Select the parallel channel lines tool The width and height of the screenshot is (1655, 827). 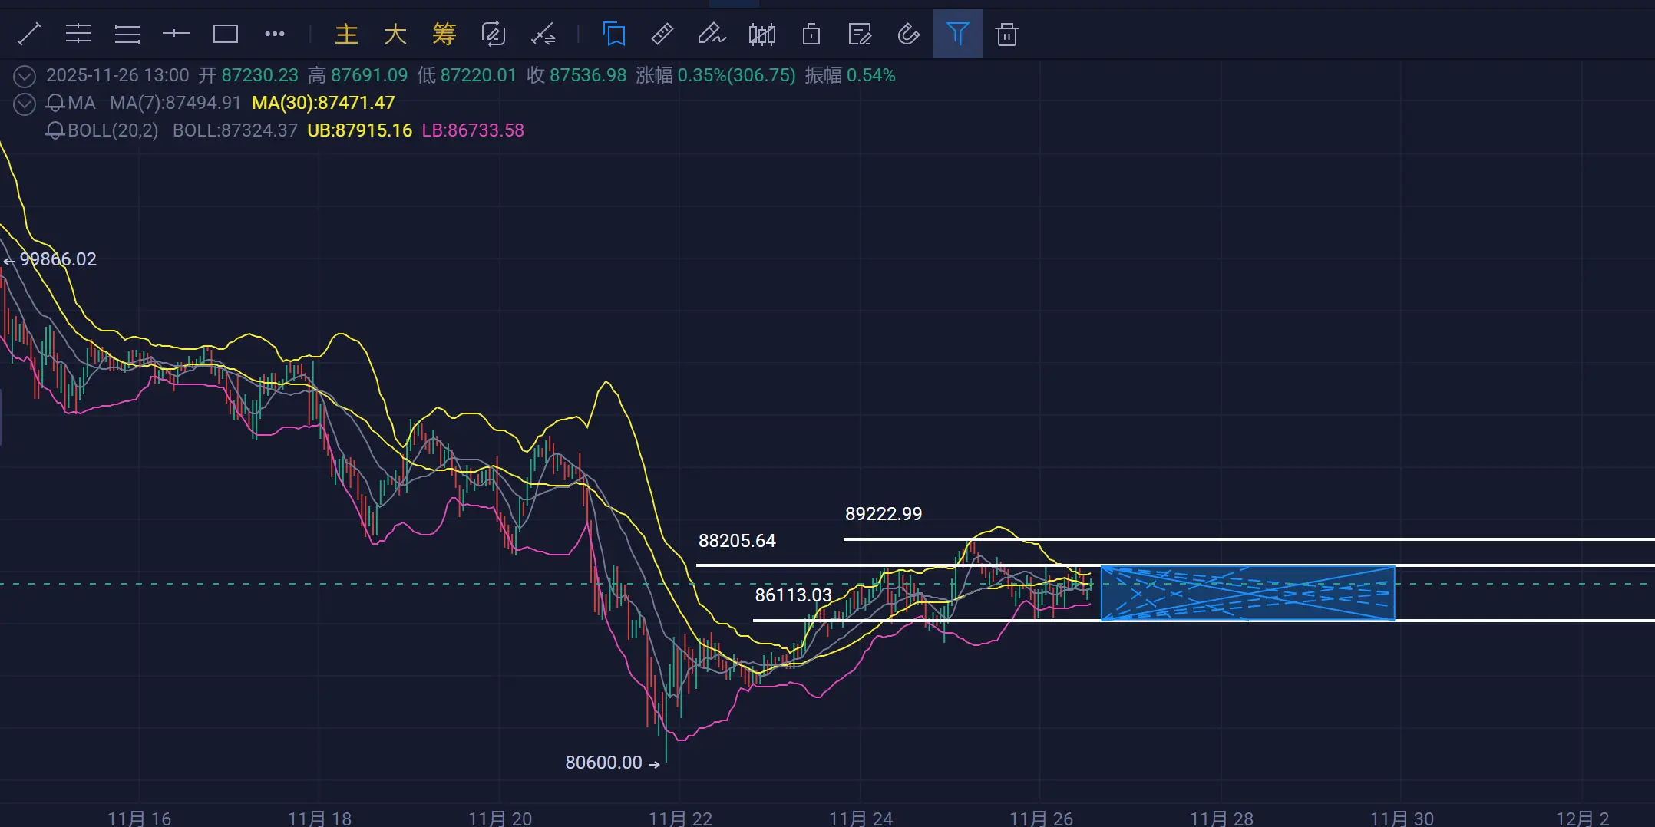pos(127,35)
